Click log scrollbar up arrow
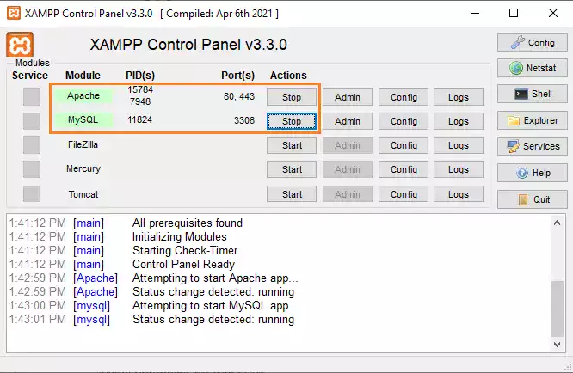Viewport: 573px width, 373px height. tap(557, 223)
